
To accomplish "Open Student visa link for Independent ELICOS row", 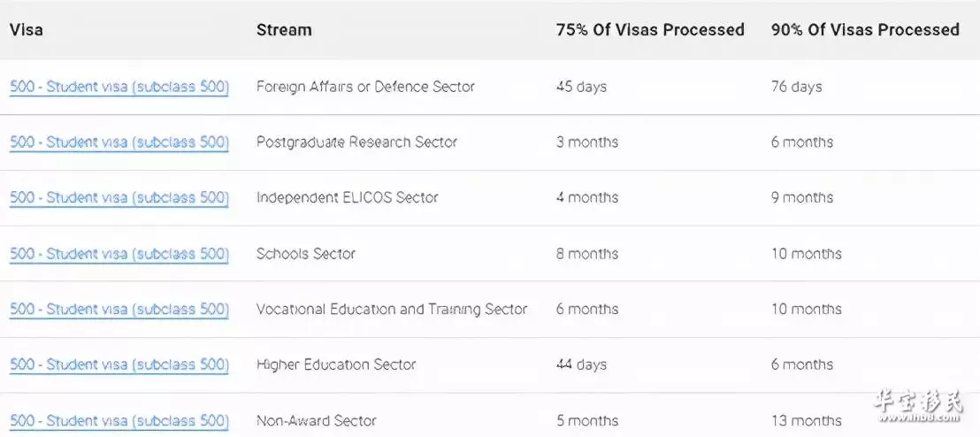I will (119, 198).
